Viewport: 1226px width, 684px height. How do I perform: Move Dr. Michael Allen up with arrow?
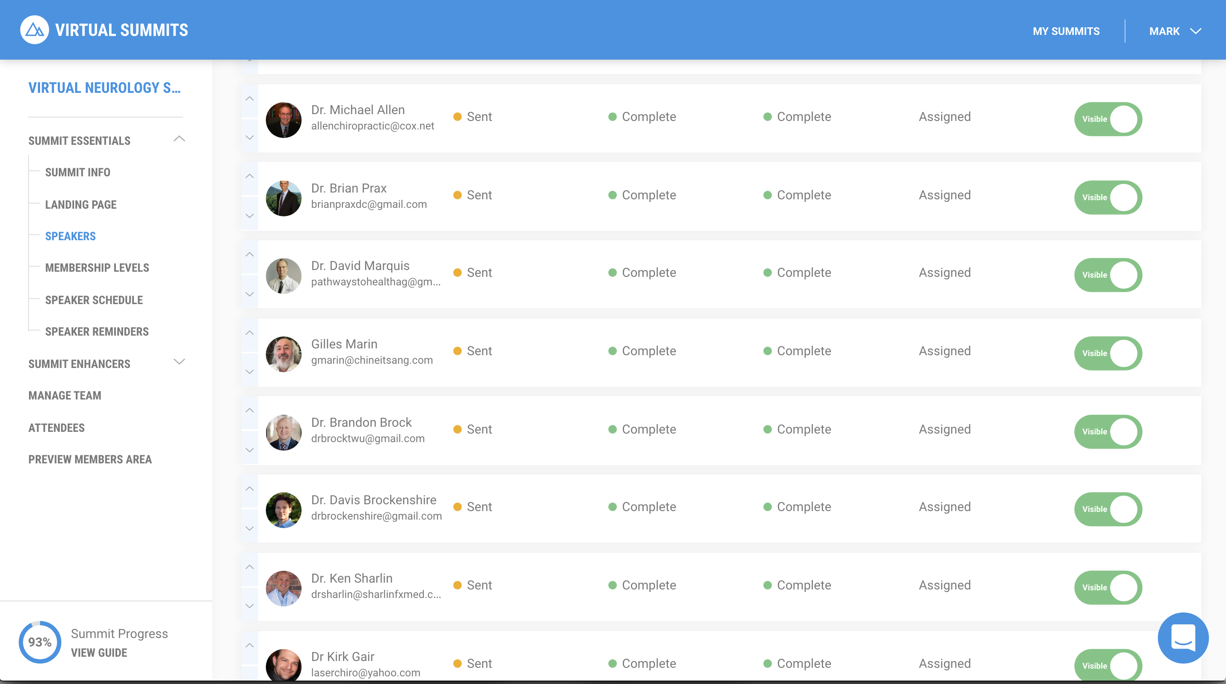249,99
